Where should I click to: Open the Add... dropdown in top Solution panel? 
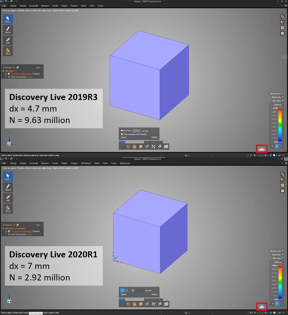39,67
